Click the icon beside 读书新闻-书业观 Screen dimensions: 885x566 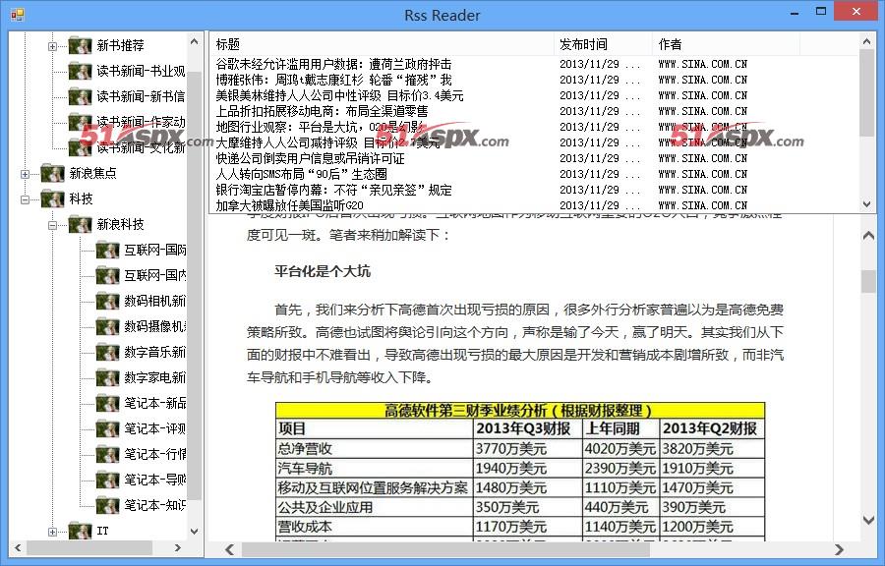coord(81,71)
